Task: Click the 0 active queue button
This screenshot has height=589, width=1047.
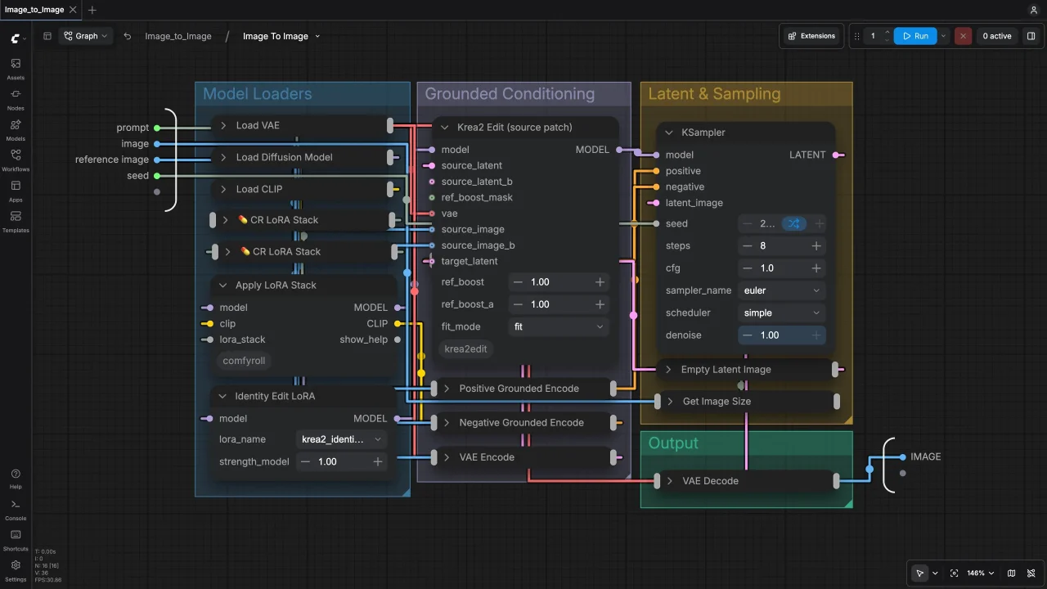Action: click(997, 36)
